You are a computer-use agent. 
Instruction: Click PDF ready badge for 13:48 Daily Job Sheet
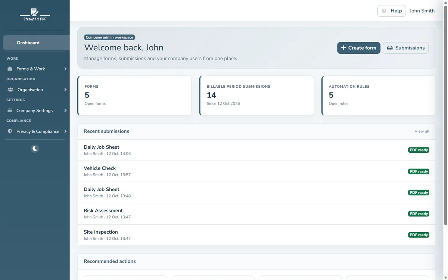pyautogui.click(x=419, y=193)
